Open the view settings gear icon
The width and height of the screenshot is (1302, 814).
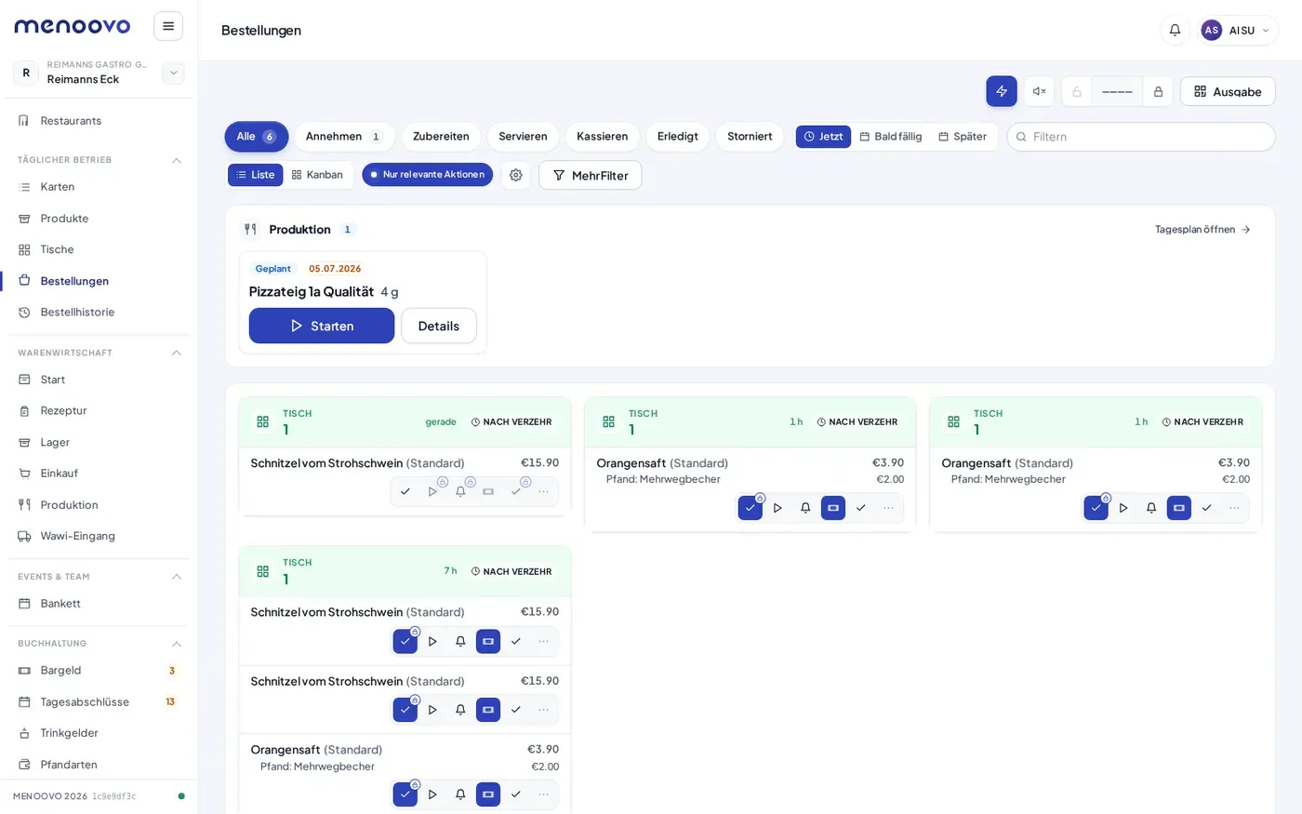(516, 175)
